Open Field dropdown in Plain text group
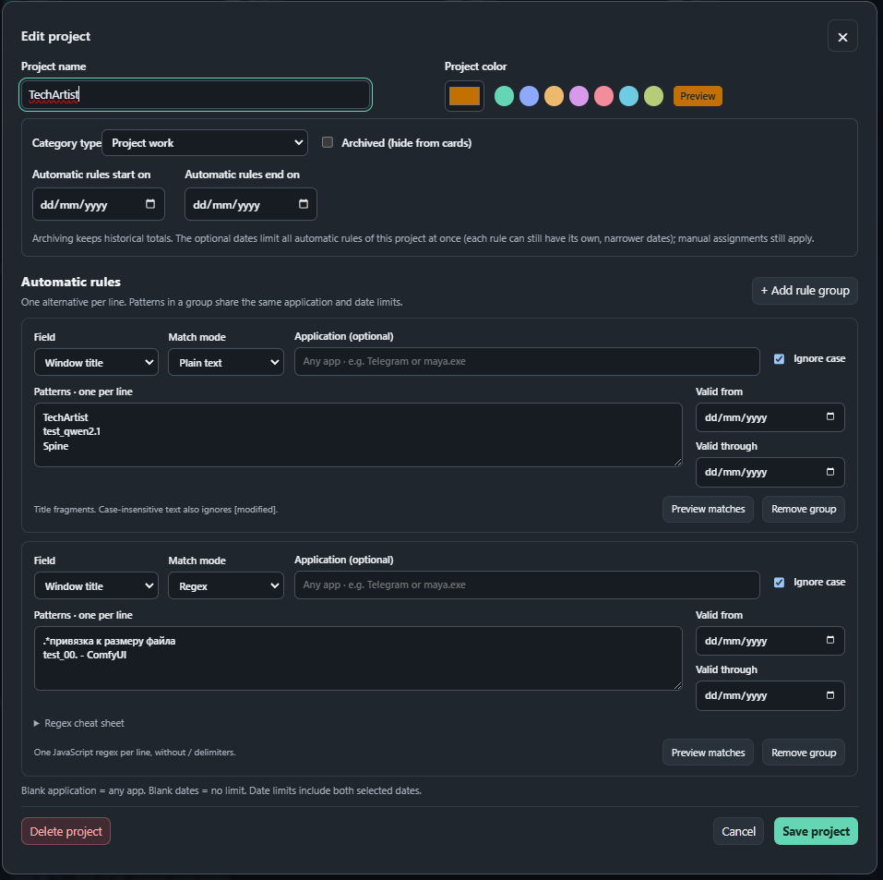The width and height of the screenshot is (883, 880). point(96,363)
